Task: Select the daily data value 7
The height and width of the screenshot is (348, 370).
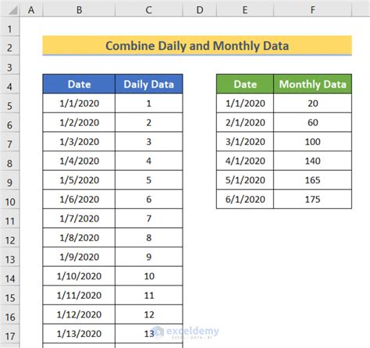Action: 149,218
